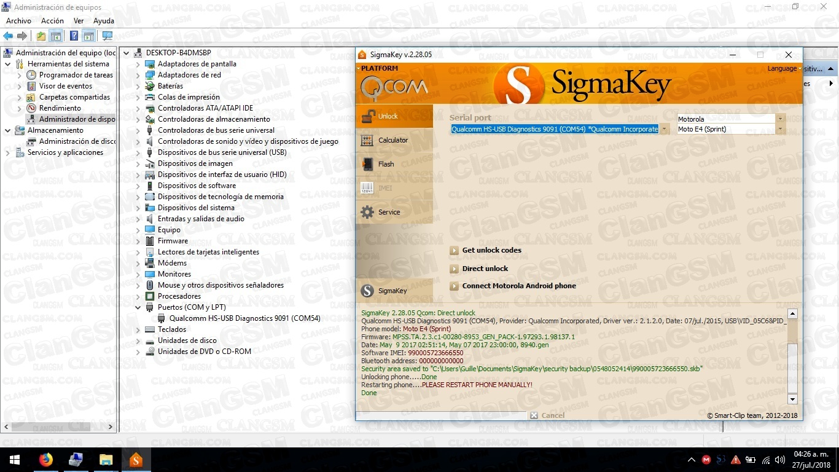Click the SigmaKey taskbar icon

[x=136, y=460]
